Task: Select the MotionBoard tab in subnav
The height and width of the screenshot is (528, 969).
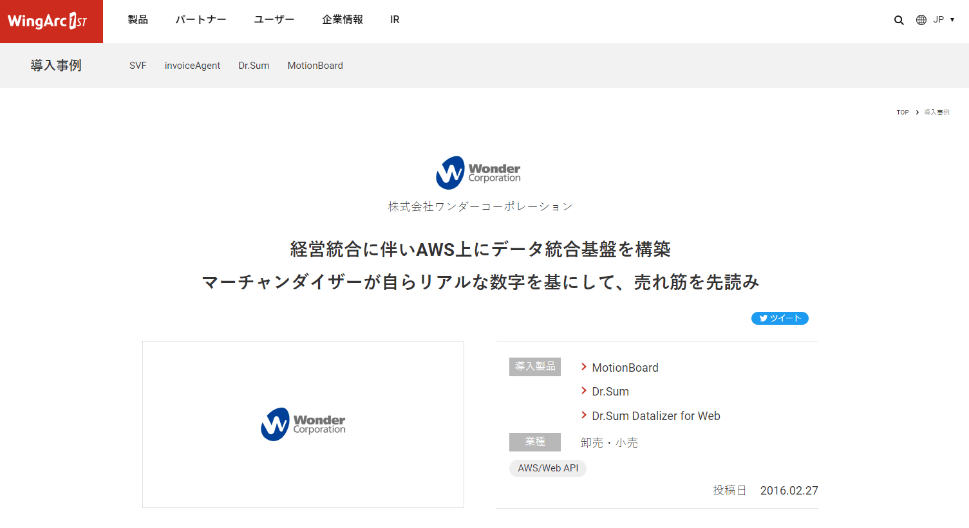Action: (x=315, y=66)
